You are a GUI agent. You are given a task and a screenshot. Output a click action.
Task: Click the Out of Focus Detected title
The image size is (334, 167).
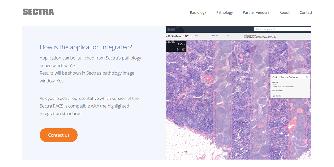click(286, 77)
